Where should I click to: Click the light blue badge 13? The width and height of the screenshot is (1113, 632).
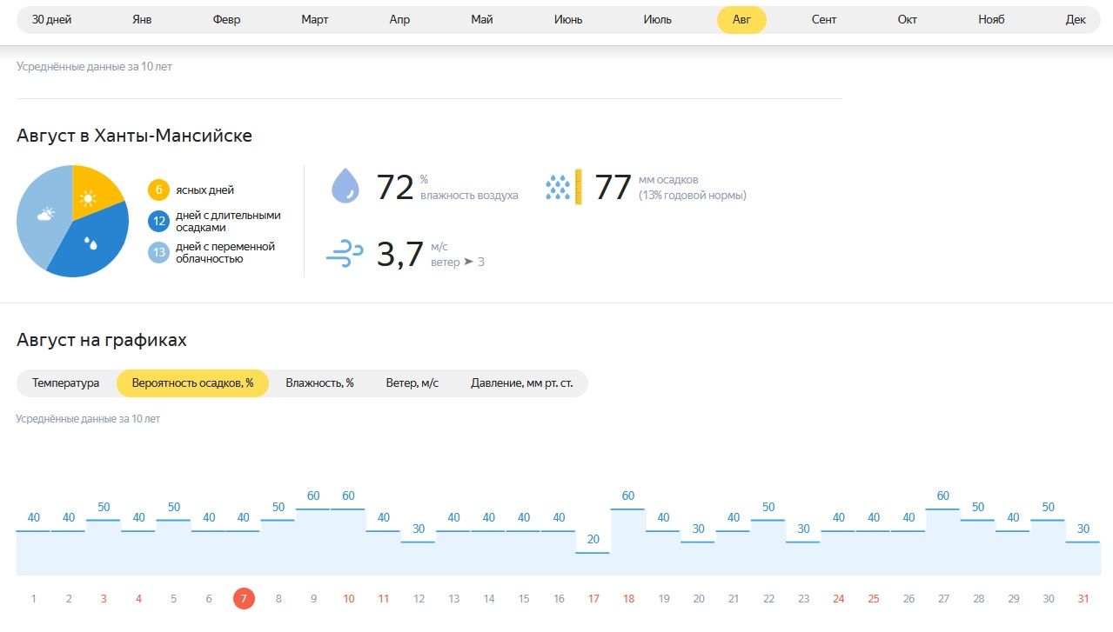[x=158, y=253]
